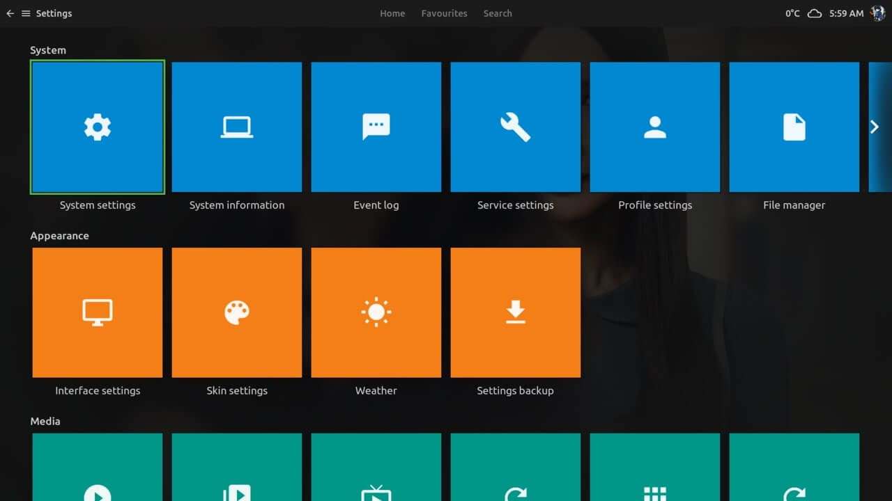Open the hamburger menu beside Settings

coord(26,13)
